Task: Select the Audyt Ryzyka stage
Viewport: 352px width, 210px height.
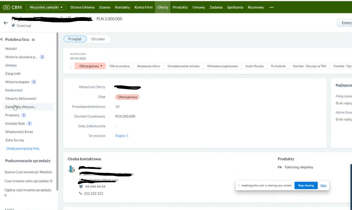Action: click(254, 66)
